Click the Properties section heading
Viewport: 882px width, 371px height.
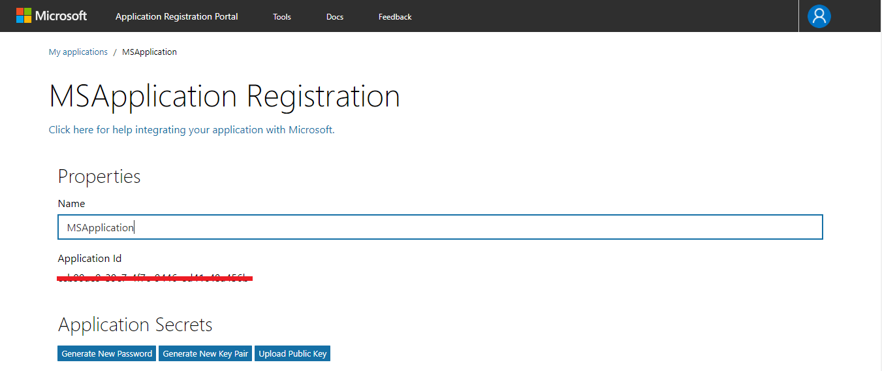(99, 176)
